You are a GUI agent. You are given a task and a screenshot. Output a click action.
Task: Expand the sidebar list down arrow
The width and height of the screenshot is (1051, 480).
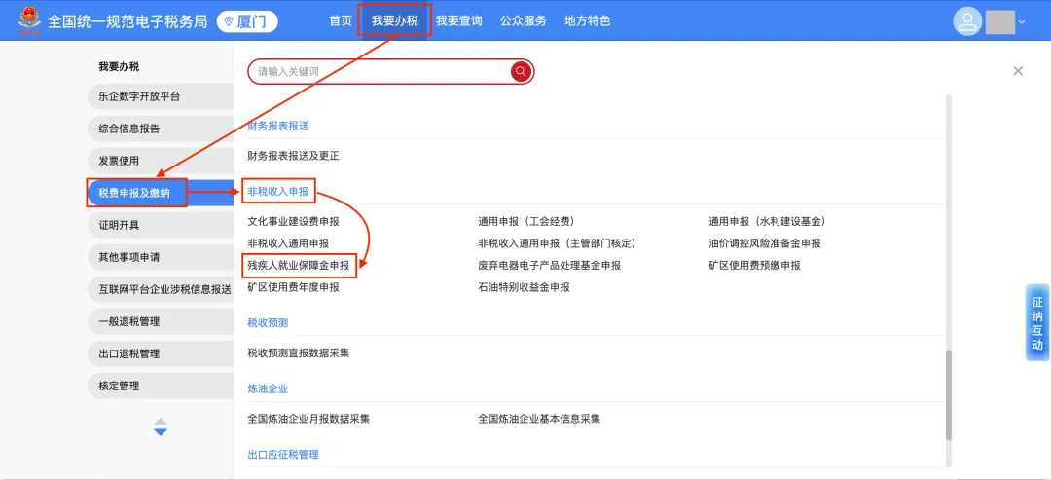(161, 431)
